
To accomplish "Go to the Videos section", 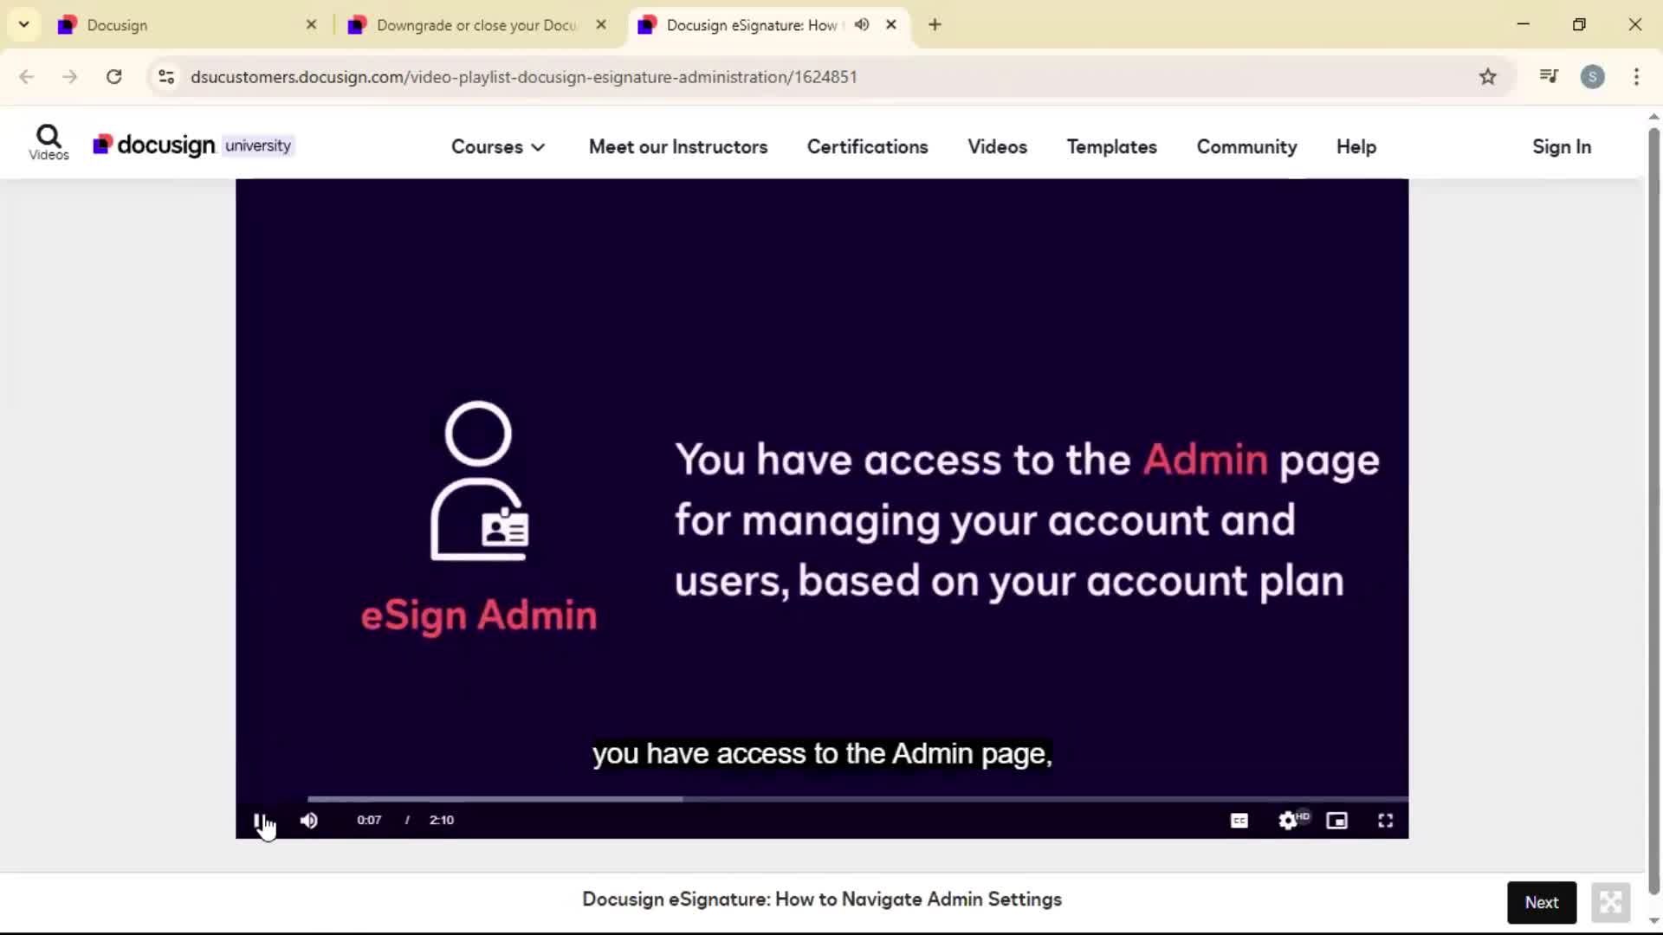I will [x=997, y=147].
